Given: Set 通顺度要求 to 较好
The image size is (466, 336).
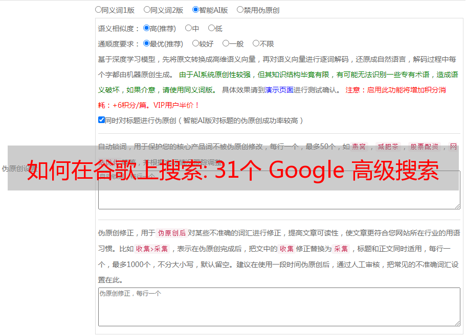Looking at the screenshot, I should pos(195,43).
